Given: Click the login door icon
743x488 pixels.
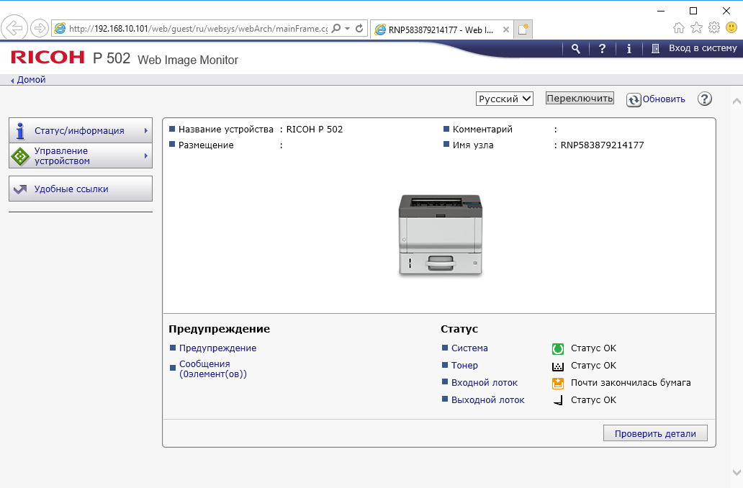Looking at the screenshot, I should (655, 48).
